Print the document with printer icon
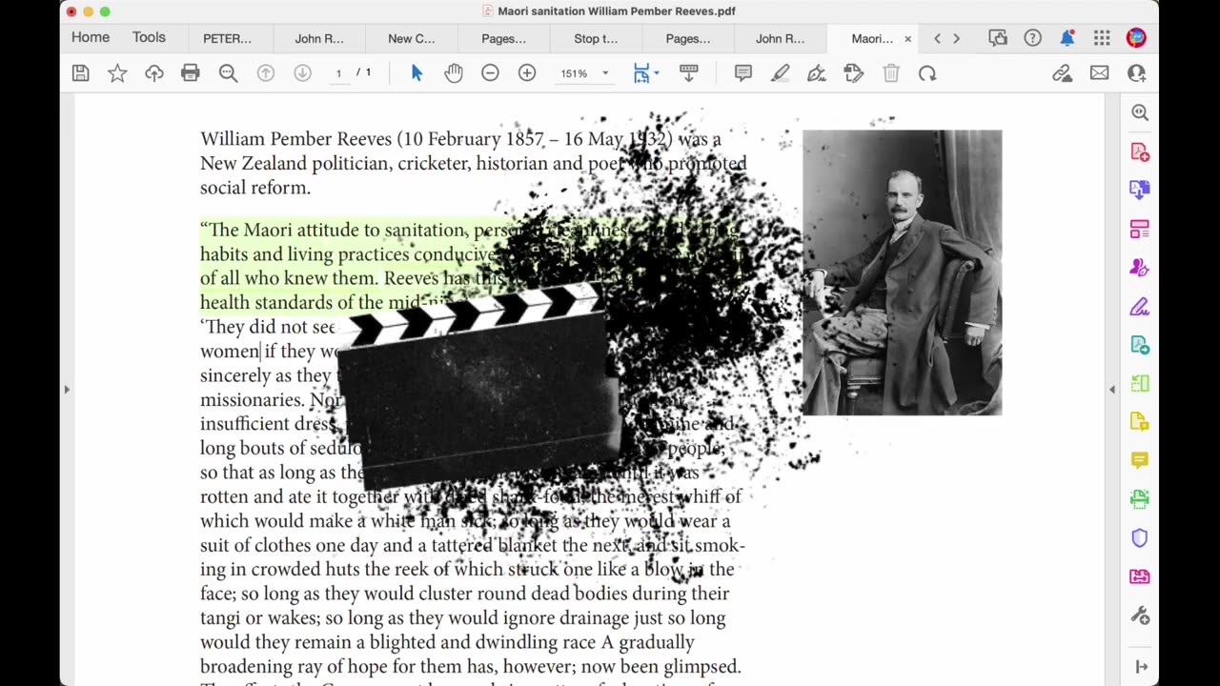Screen dimensions: 1220x686 click(191, 73)
